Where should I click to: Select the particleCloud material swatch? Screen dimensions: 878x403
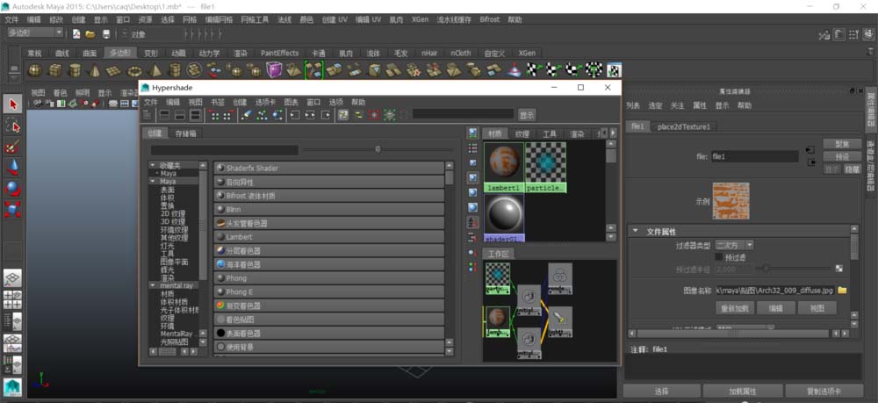pyautogui.click(x=545, y=167)
